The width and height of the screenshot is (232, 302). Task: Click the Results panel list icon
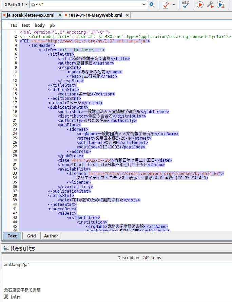[6, 248]
